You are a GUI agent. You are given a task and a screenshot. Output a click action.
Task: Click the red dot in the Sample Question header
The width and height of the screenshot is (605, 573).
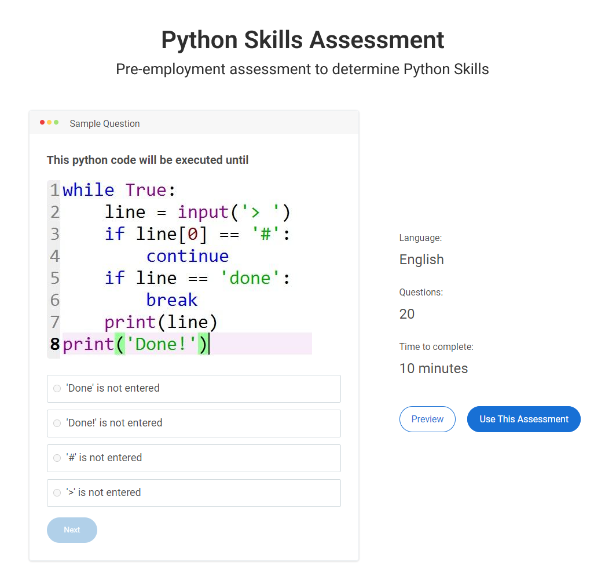tap(42, 122)
